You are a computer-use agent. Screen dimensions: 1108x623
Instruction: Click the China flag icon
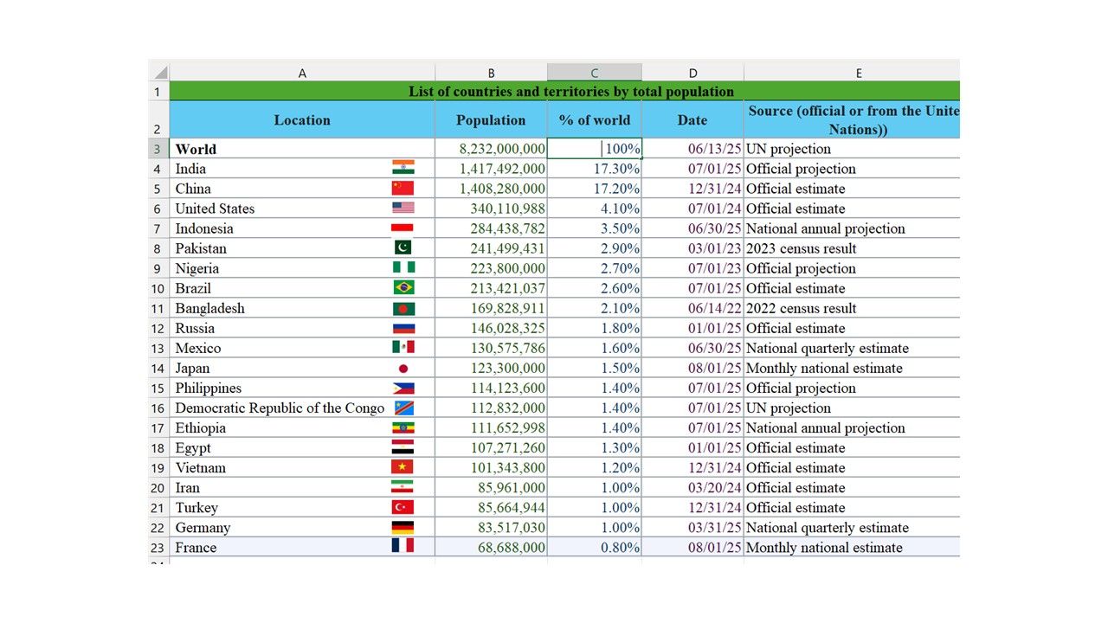click(403, 188)
